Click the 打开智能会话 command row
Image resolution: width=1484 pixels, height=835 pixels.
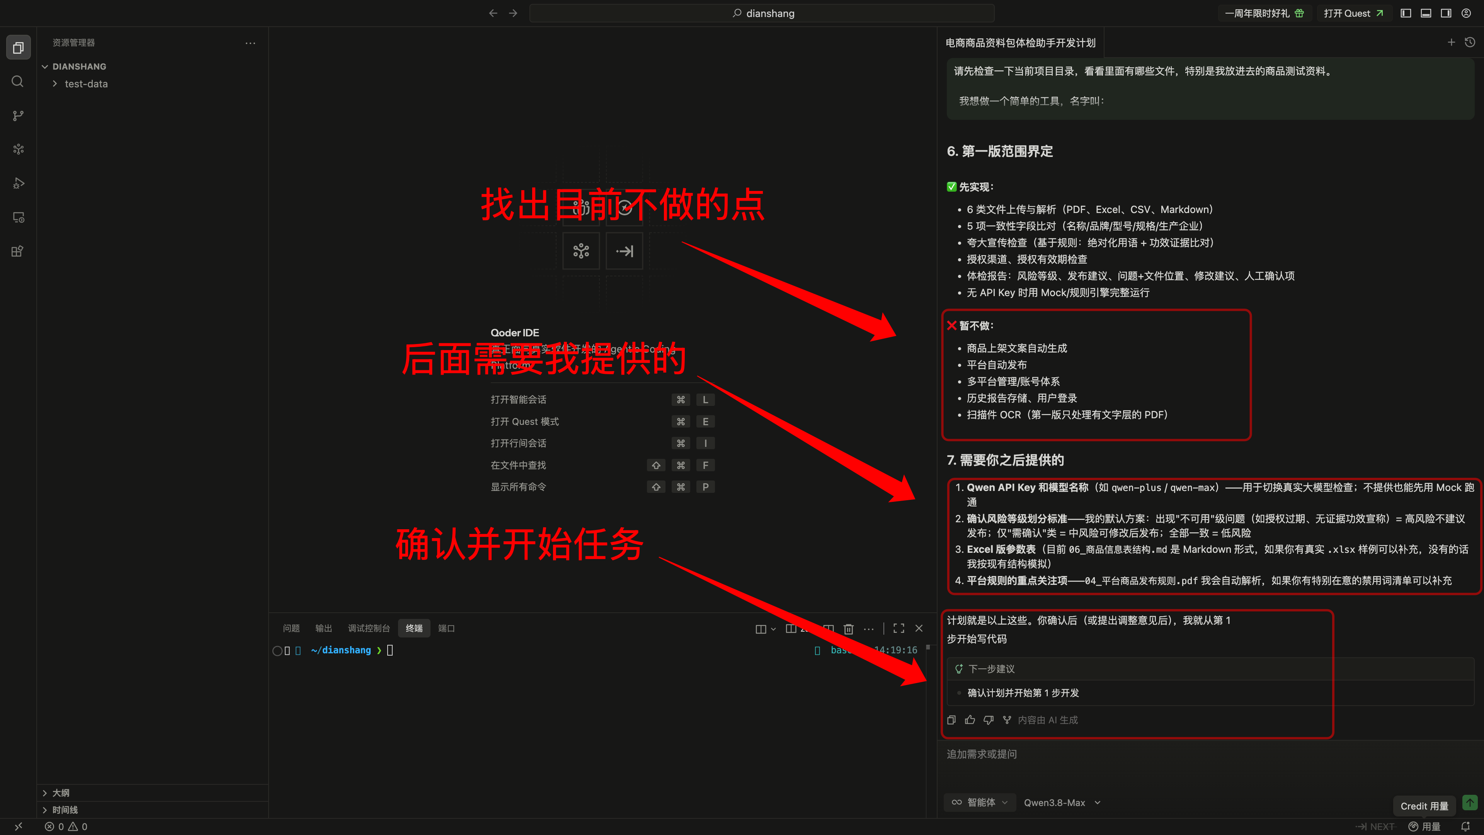pos(602,399)
